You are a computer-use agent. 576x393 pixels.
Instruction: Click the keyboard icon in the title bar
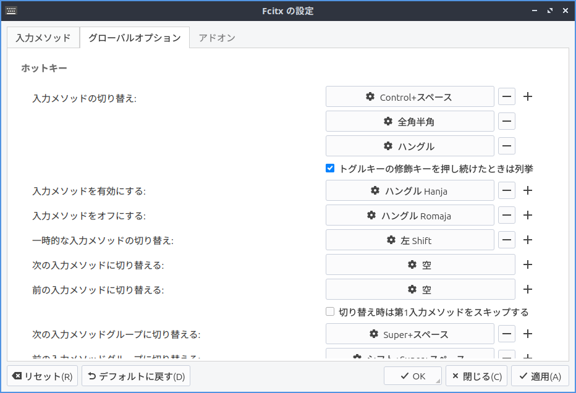(x=11, y=11)
